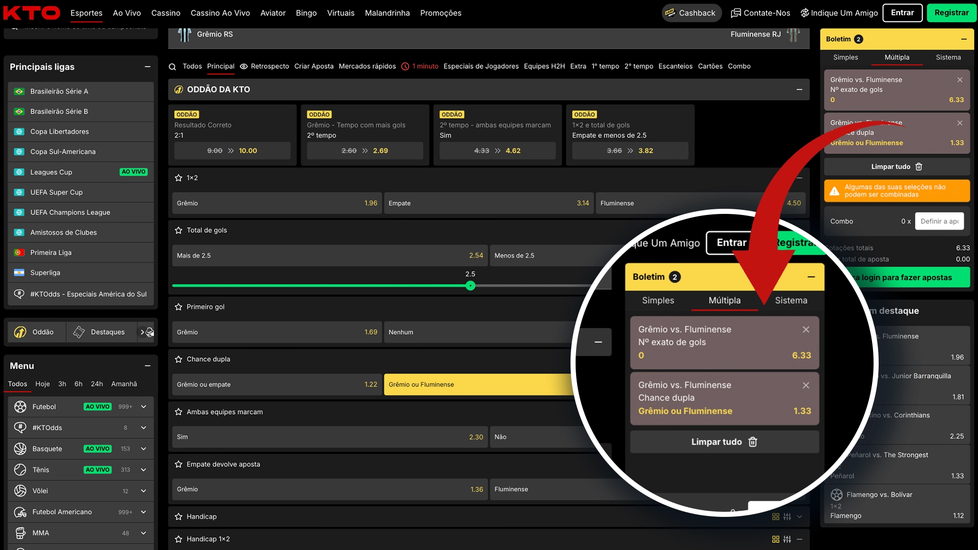Open #KTOdds Especiais América do Sul
This screenshot has width=978, height=550.
81,294
